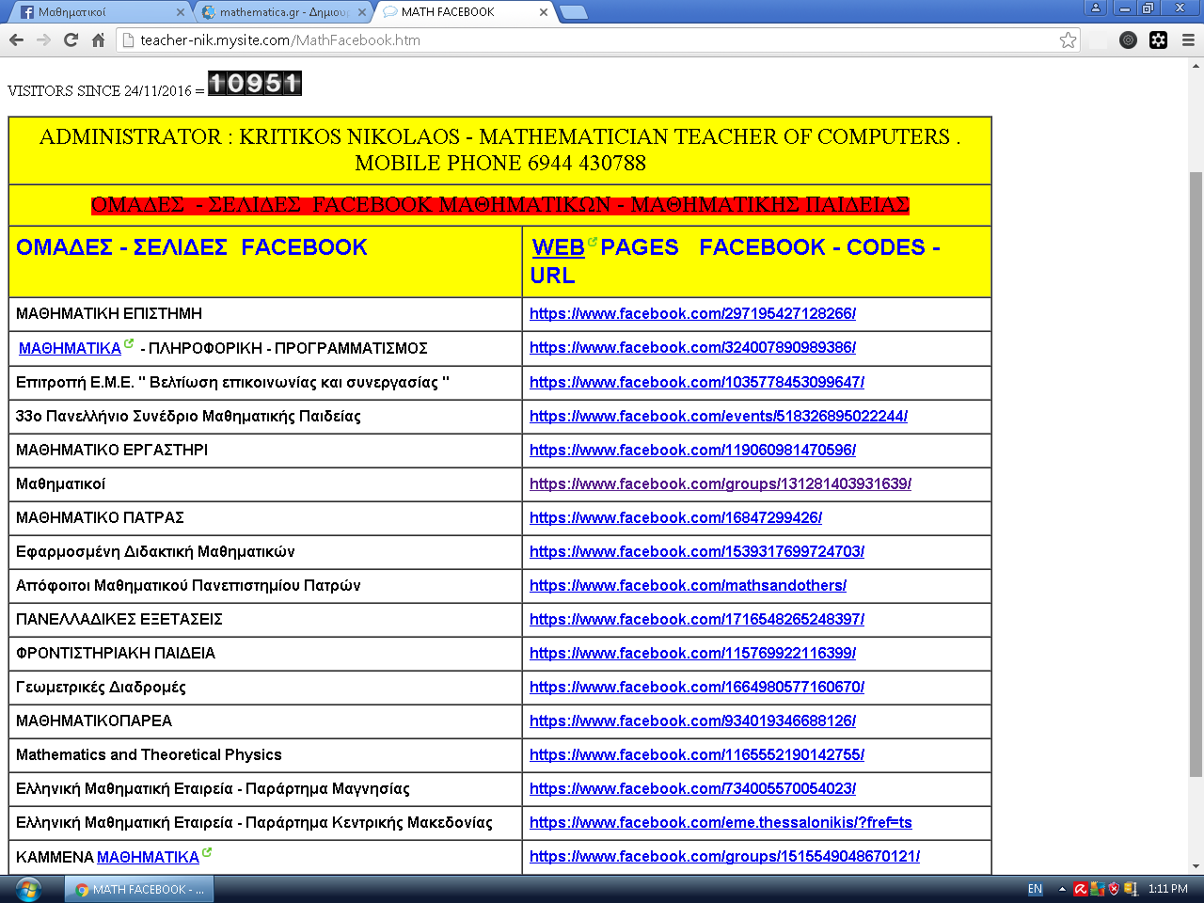Click the ΦΡΟΝΤΙΣΤΗΡΙΑΚΗ ΠΑΙΔΕΙΑ row text

pos(116,653)
